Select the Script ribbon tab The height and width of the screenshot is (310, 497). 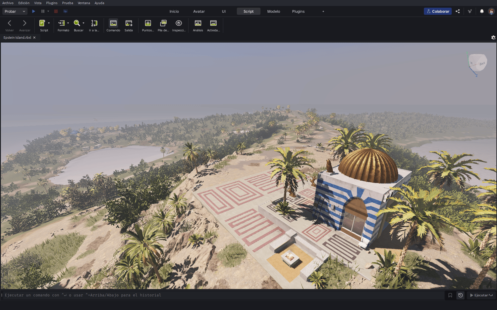click(248, 11)
